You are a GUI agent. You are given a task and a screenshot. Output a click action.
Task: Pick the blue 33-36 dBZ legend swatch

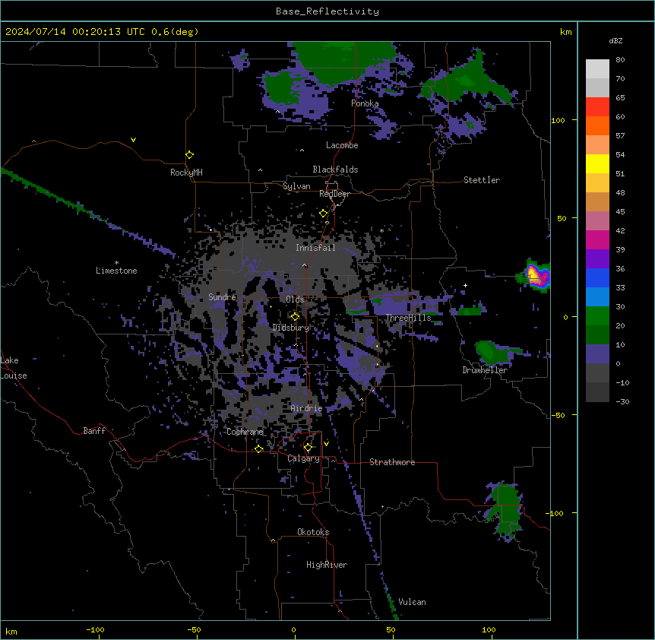pyautogui.click(x=597, y=277)
